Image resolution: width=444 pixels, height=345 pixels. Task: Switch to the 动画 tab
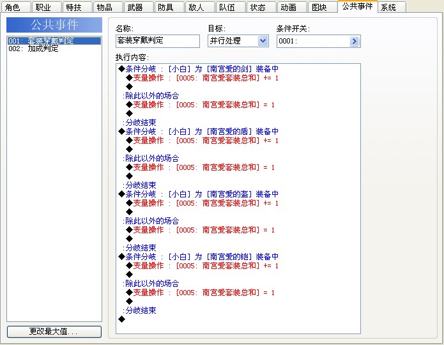click(292, 7)
